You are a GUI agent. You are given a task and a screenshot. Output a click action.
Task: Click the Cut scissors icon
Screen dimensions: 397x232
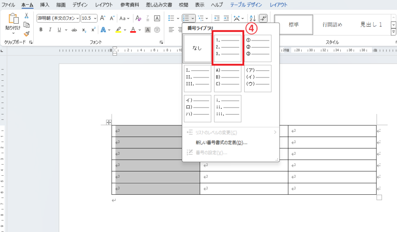(x=26, y=16)
